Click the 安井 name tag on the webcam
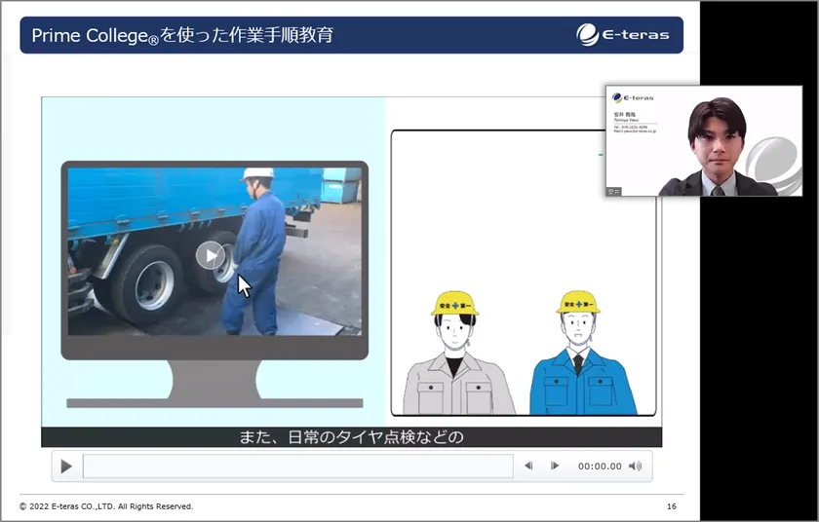 (614, 192)
